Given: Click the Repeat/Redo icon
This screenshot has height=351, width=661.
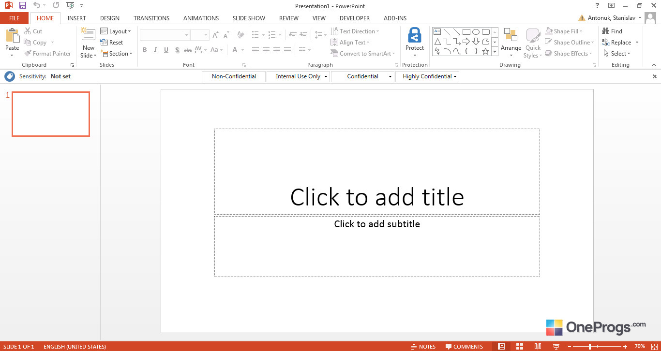Looking at the screenshot, I should [x=56, y=6].
